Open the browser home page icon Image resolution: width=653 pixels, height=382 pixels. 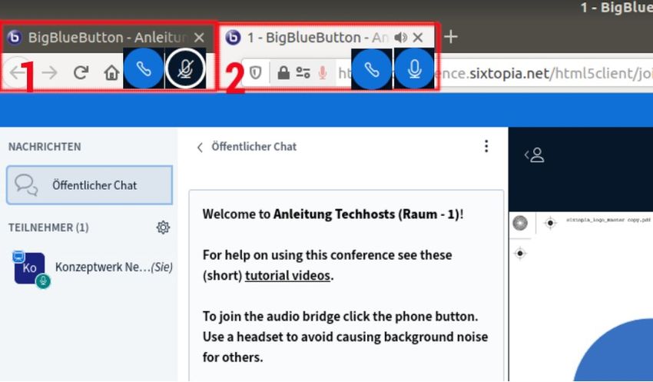[111, 73]
